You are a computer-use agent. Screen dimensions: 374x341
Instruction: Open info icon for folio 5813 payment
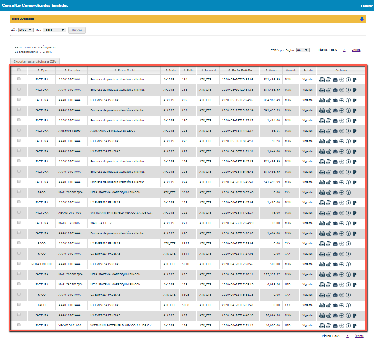(x=348, y=192)
